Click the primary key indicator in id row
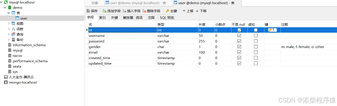This screenshot has width=337, height=106. 272,30
